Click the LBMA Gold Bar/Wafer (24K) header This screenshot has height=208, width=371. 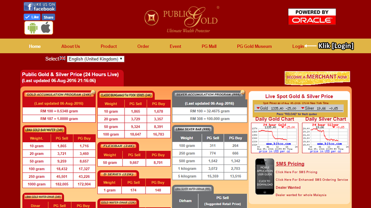click(44, 130)
